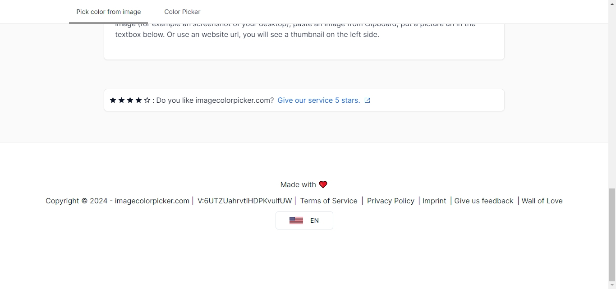Image resolution: width=616 pixels, height=289 pixels.
Task: Switch to the Color Picker tab
Action: click(x=182, y=12)
